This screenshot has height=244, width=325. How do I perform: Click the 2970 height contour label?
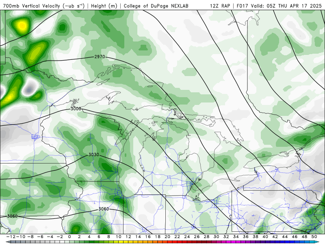point(100,57)
